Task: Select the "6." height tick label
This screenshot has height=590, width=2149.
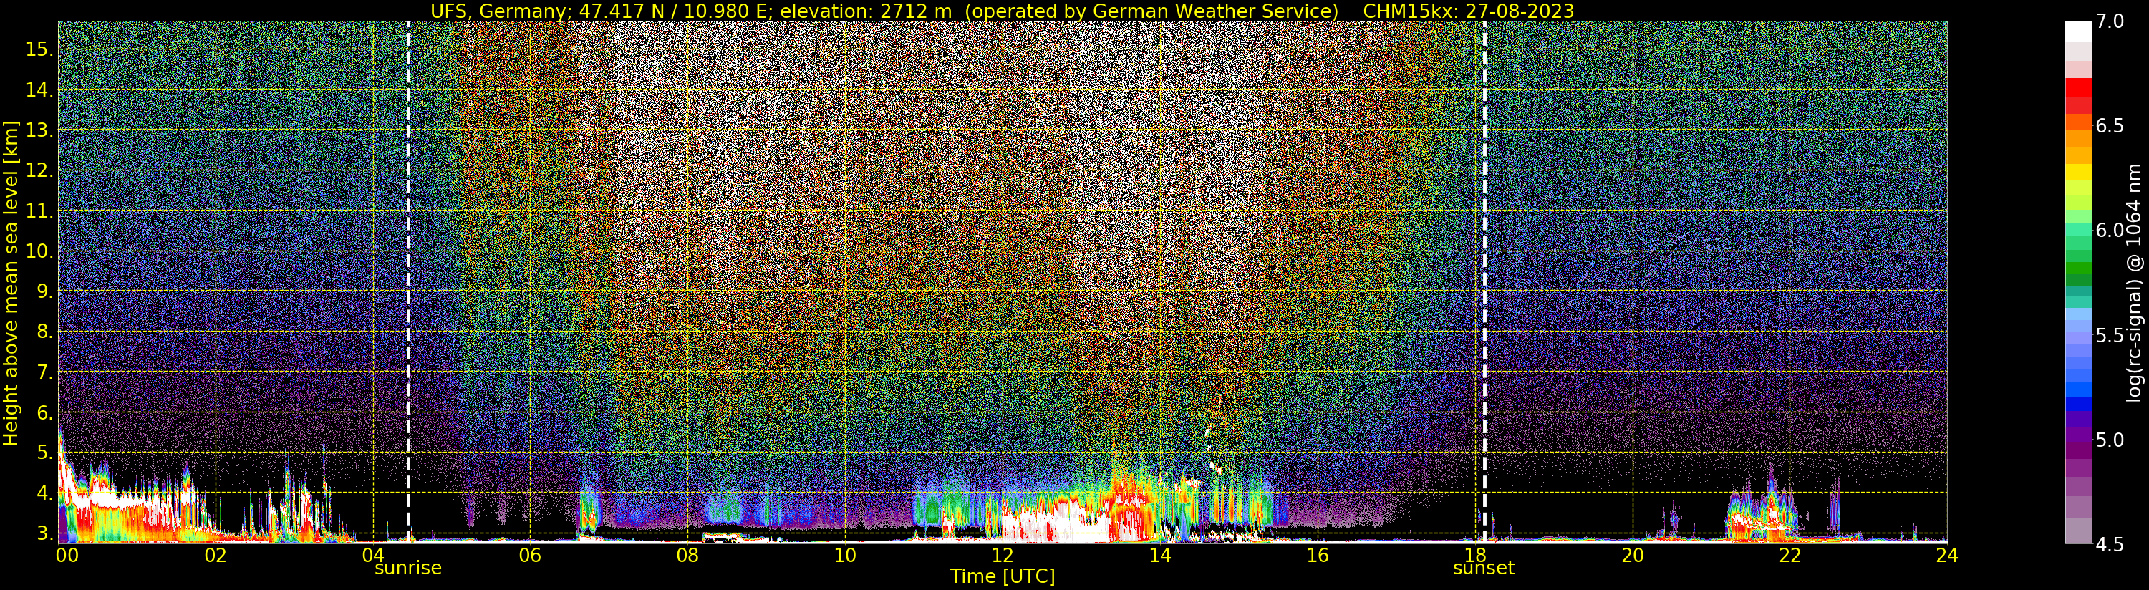Action: (x=45, y=412)
